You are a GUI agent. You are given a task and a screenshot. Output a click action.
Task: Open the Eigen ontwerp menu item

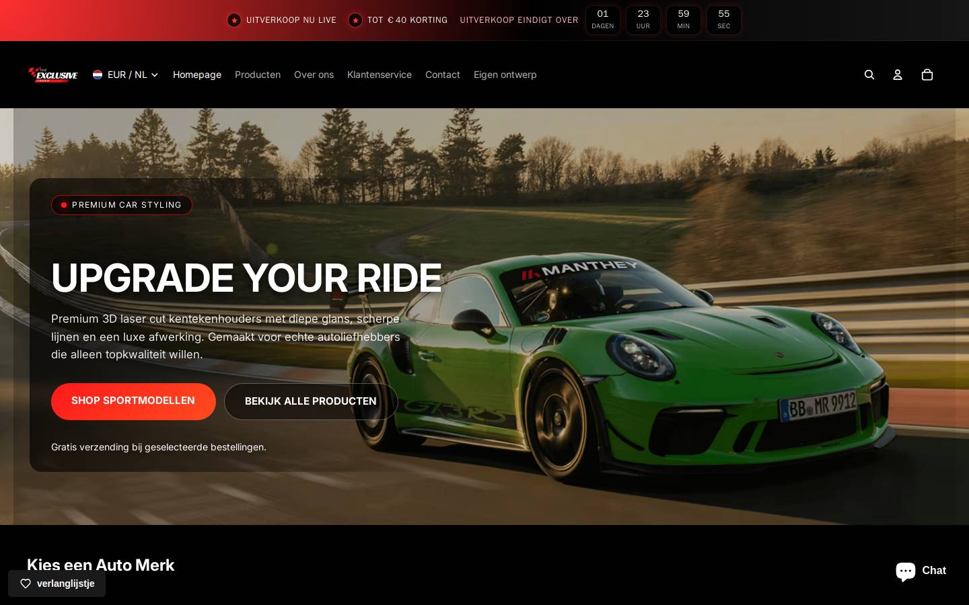click(x=505, y=75)
